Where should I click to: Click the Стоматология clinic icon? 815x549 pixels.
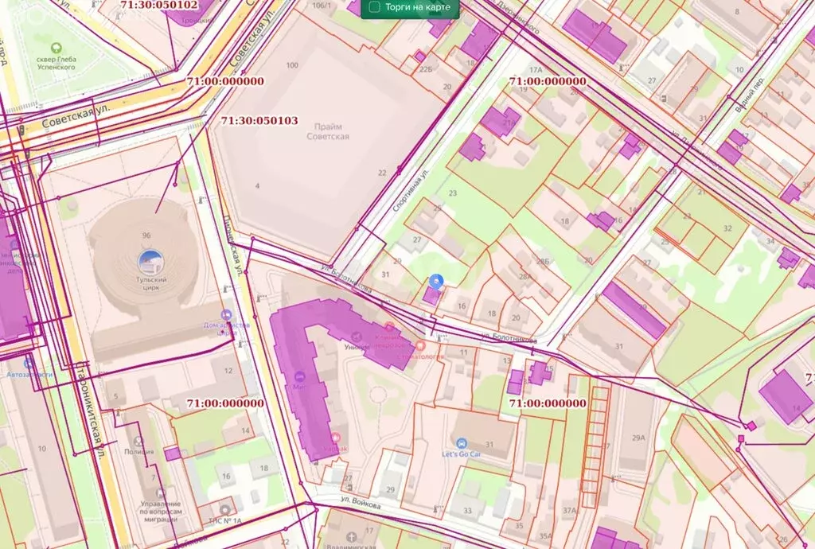[x=420, y=345]
